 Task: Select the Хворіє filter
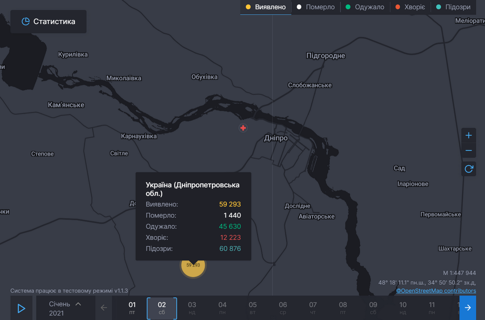tap(410, 7)
